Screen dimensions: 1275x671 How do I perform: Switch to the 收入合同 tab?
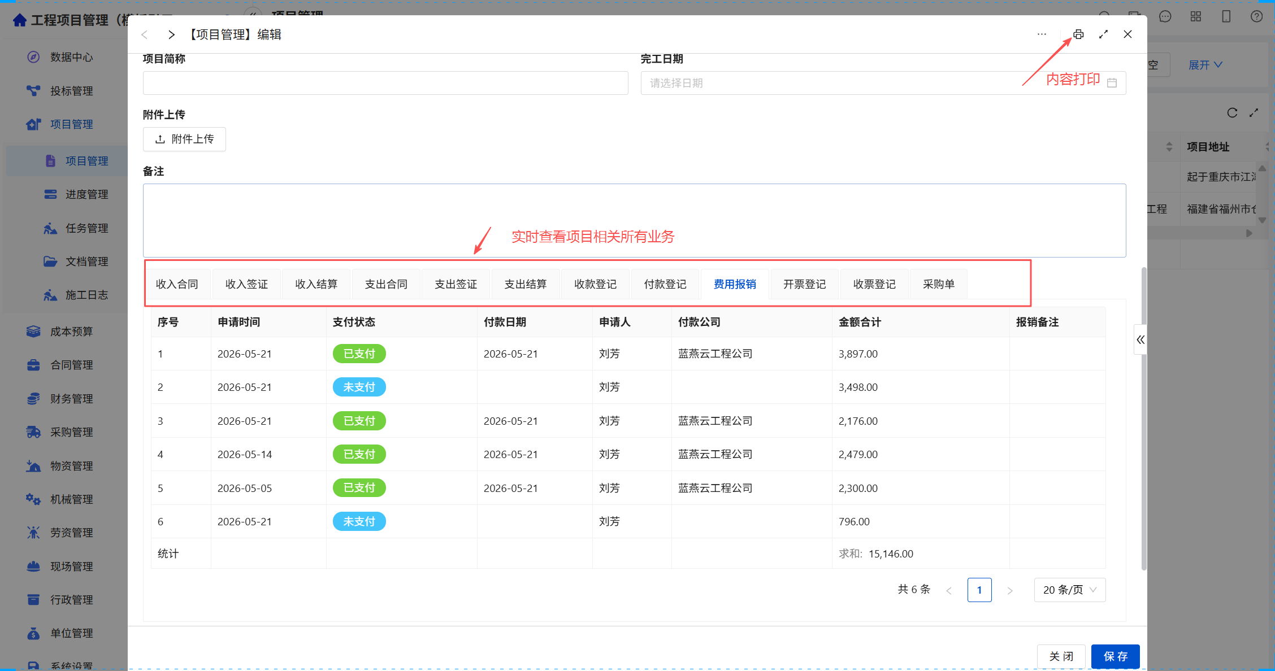pos(177,284)
